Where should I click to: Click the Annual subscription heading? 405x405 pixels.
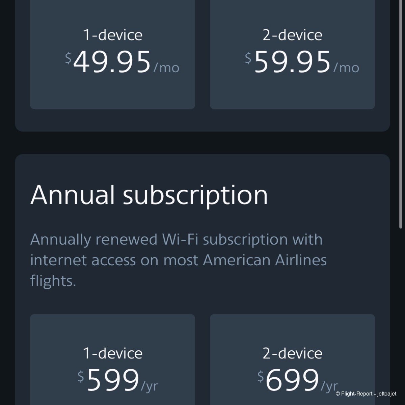coord(149,195)
